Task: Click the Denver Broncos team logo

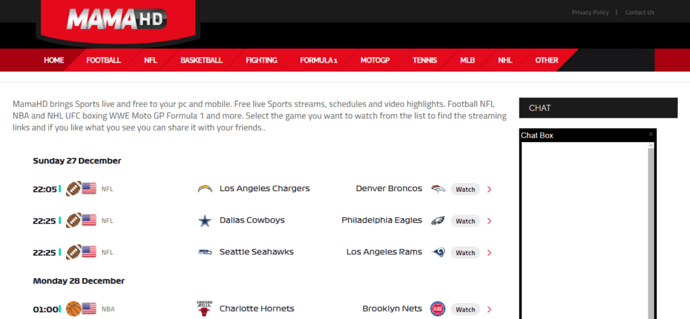Action: click(438, 189)
